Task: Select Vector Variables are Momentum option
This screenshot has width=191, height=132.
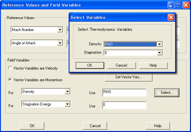Action: [x=10, y=80]
